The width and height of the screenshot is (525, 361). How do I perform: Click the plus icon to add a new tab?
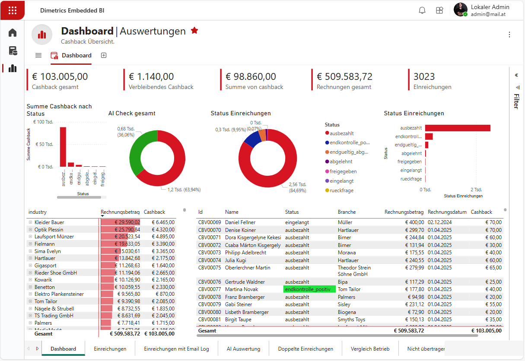click(103, 55)
